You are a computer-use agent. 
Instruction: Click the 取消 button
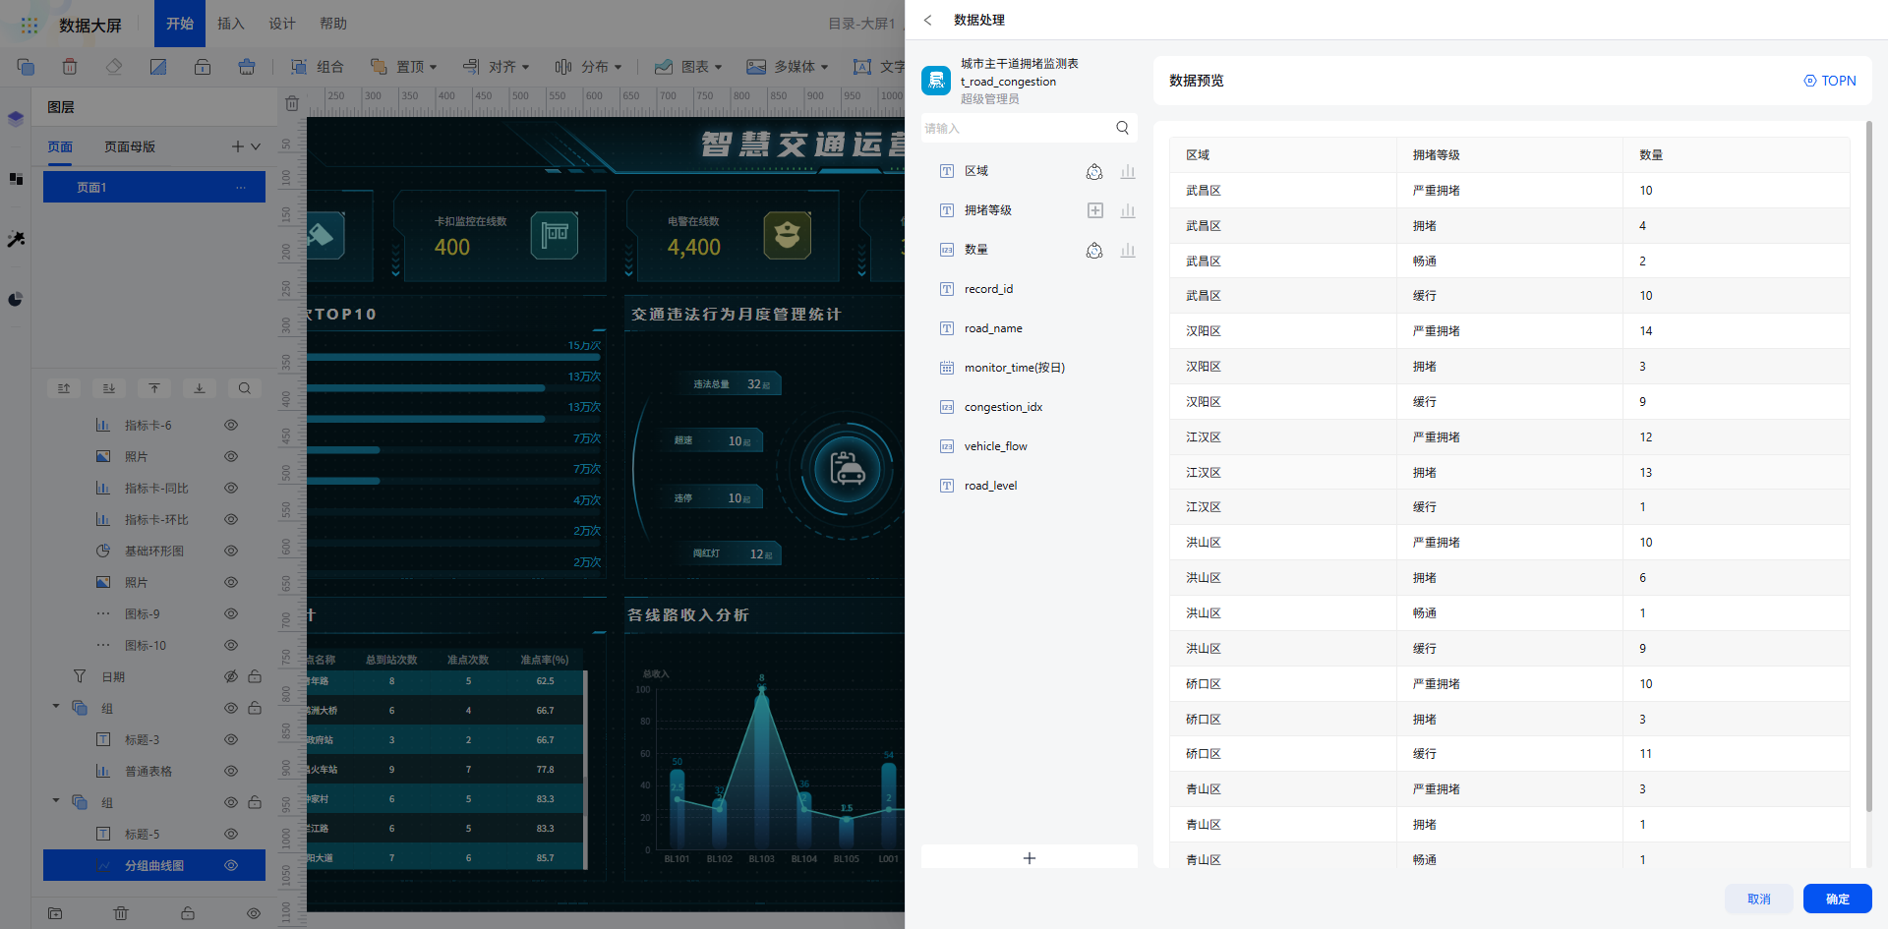1758,899
